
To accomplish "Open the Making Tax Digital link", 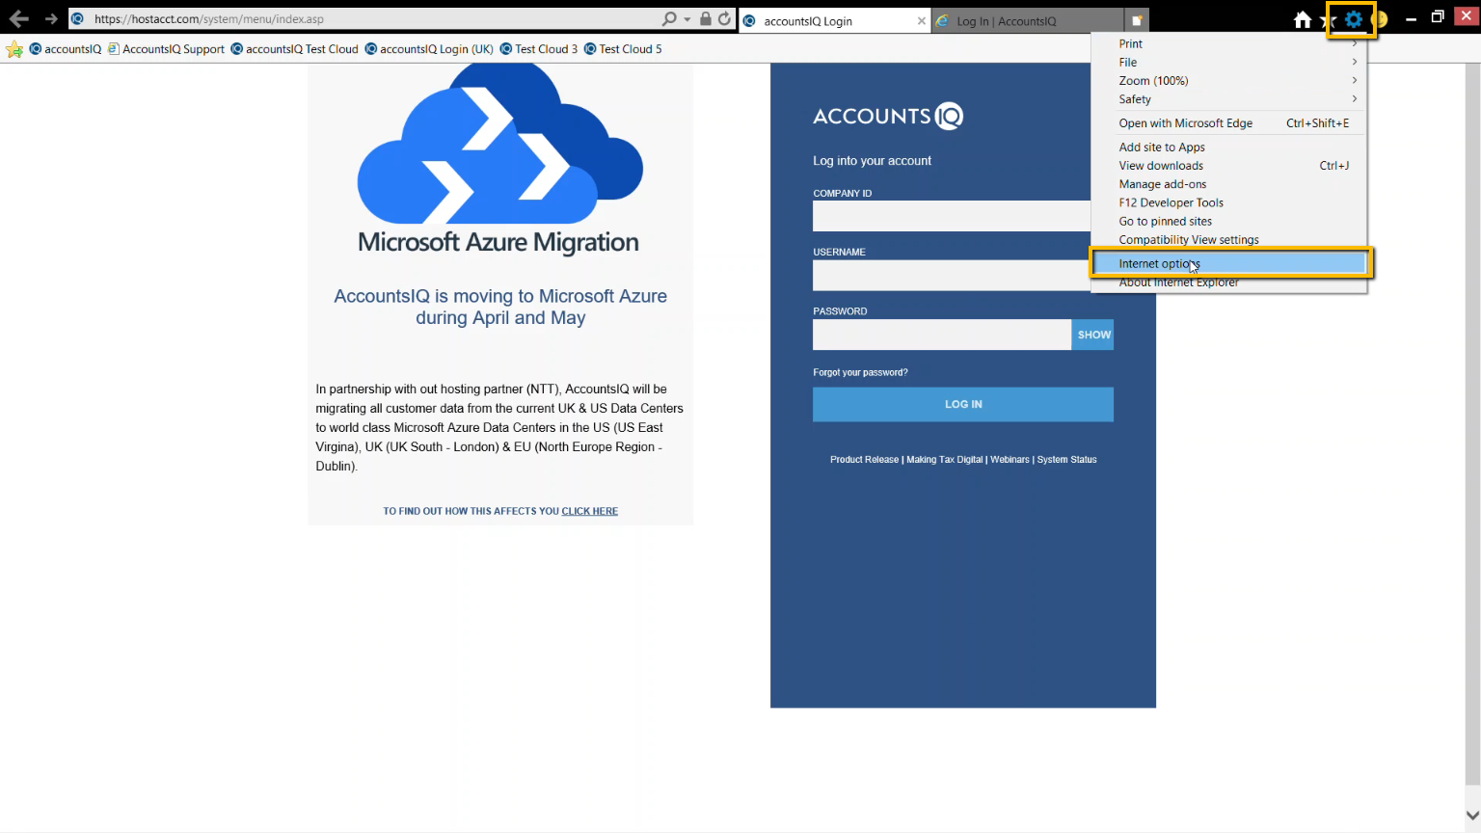I will [944, 460].
